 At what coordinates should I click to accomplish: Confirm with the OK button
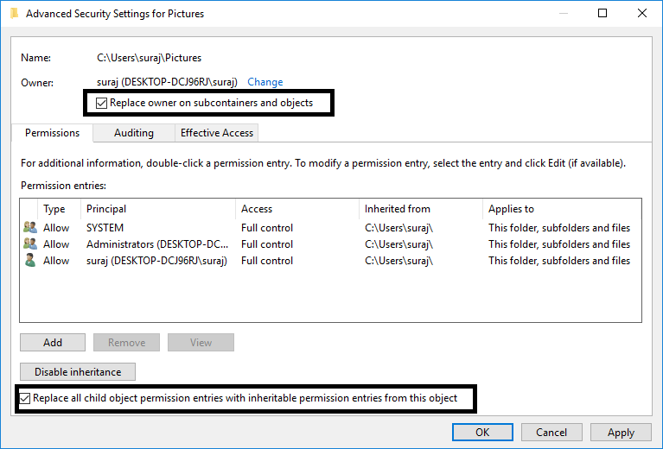point(482,433)
